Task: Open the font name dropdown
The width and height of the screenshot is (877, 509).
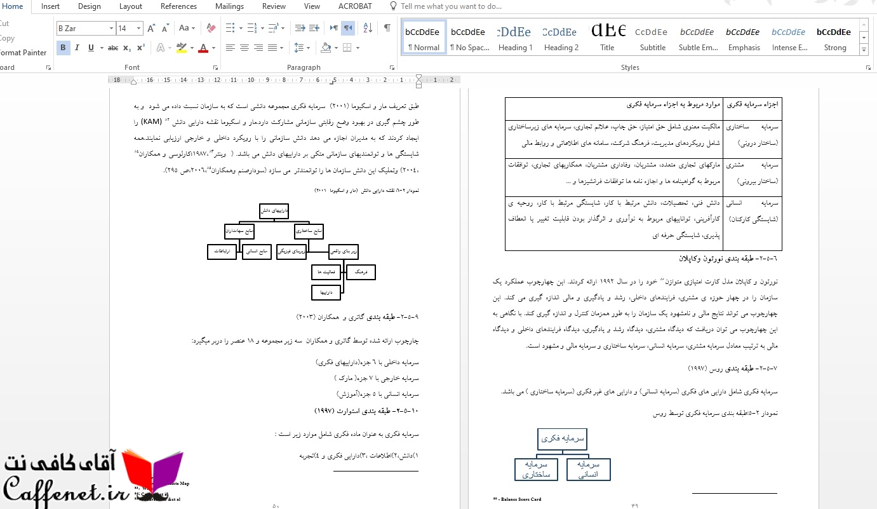Action: coord(112,29)
